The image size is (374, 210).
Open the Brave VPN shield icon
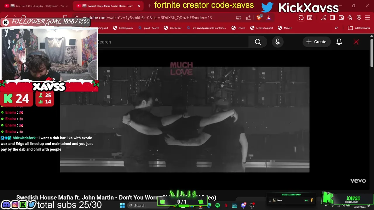tap(359, 17)
